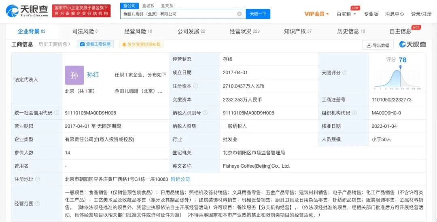Open help icon next to 统一社会信用代码
Viewport: 437px width, 222px height.
pos(57,113)
